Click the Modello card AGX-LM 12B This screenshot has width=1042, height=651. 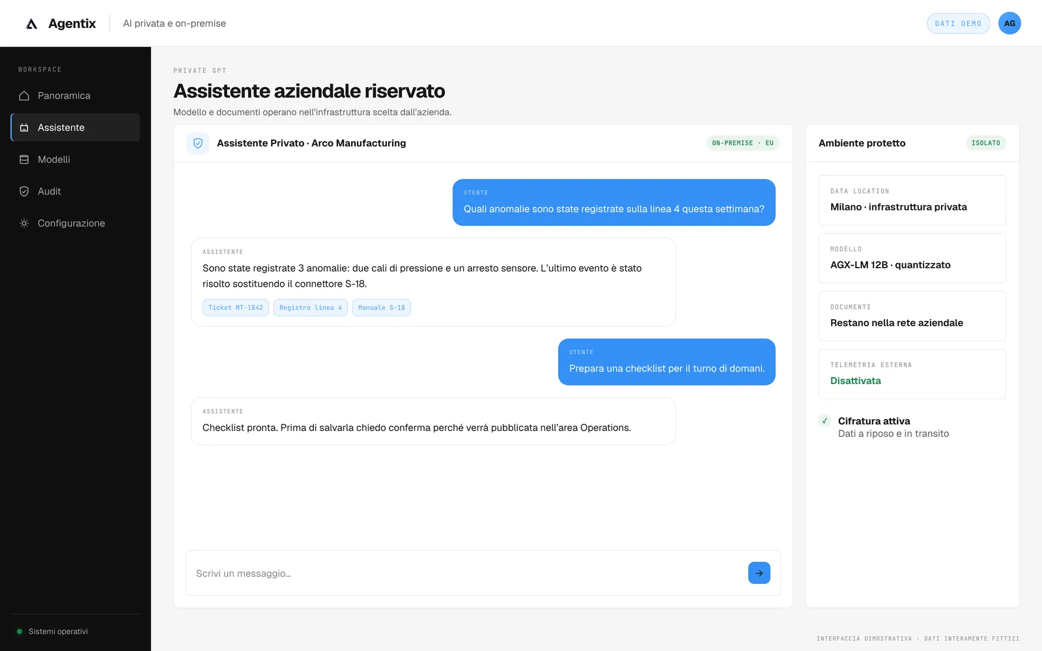912,258
